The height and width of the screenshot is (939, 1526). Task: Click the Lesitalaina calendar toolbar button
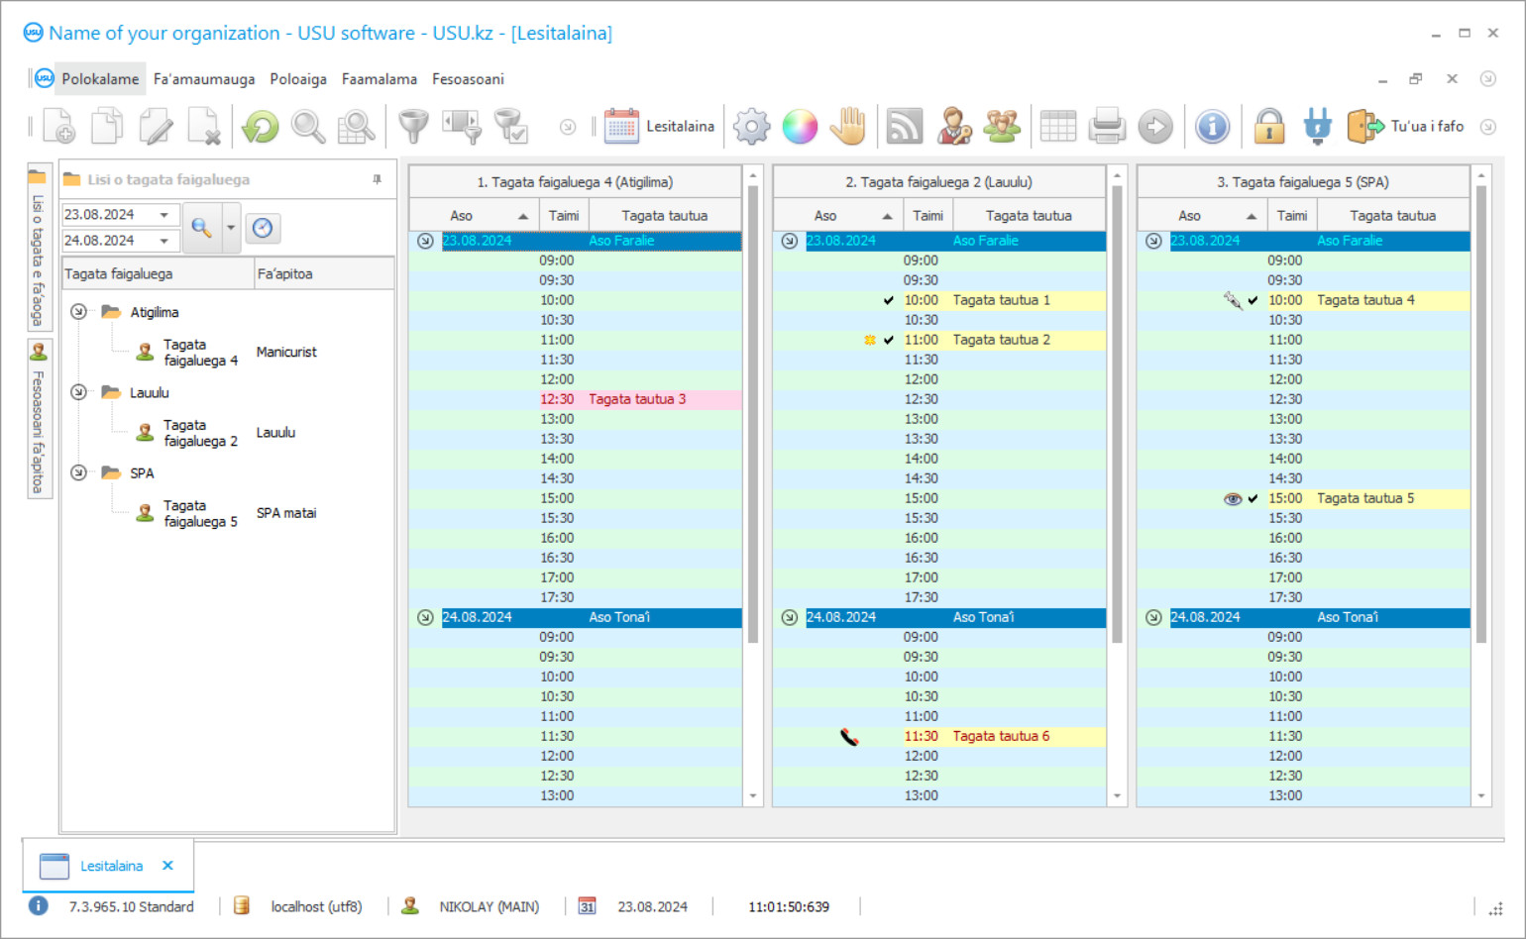tap(659, 127)
